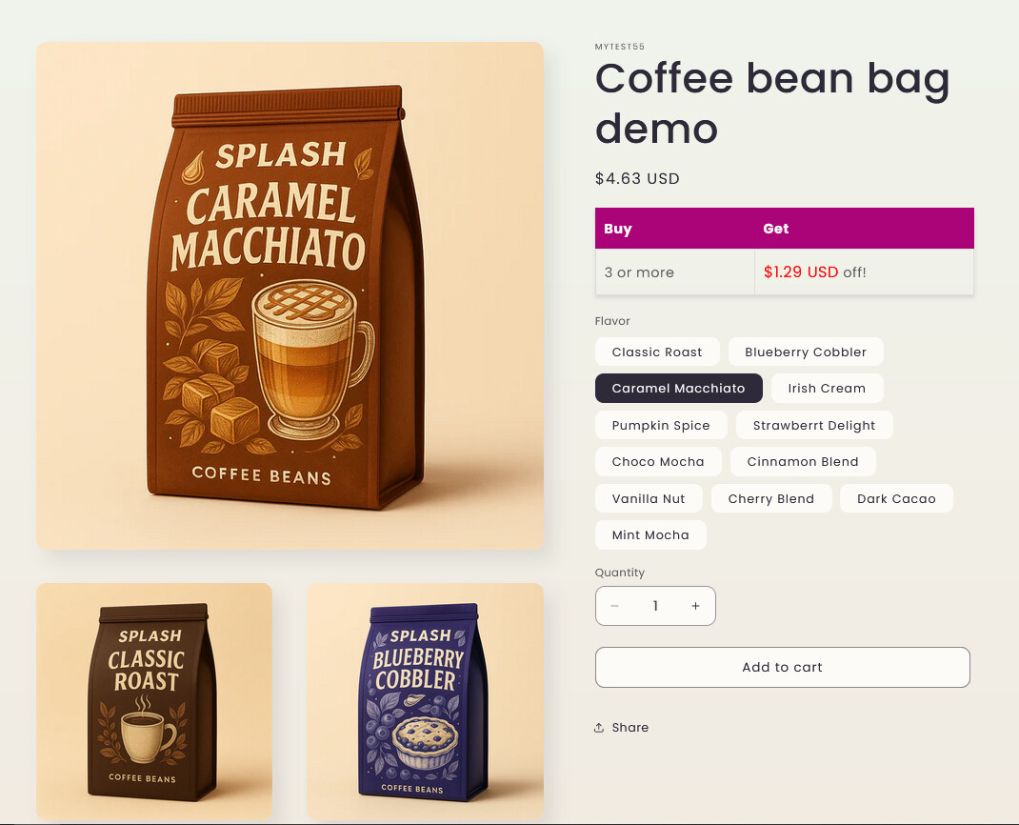1019x825 pixels.
Task: Select Dark Cacao flavor
Action: pyautogui.click(x=896, y=498)
